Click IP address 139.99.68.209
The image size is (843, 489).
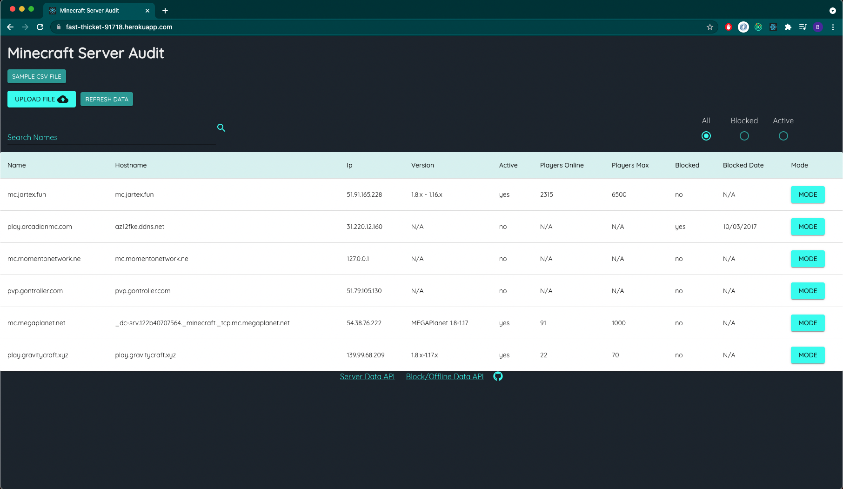[x=366, y=355]
